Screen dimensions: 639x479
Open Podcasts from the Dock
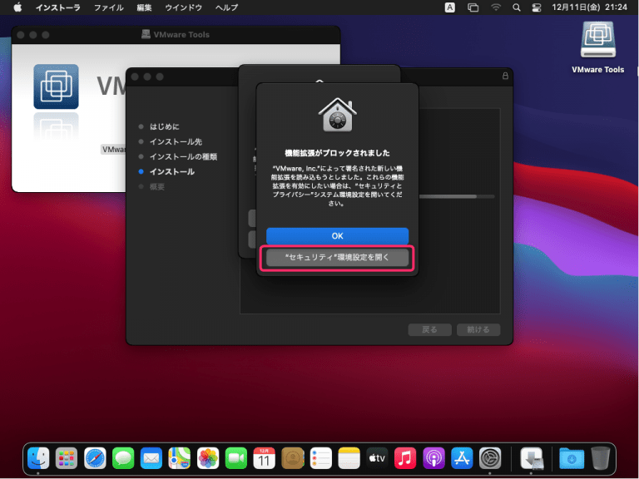pyautogui.click(x=433, y=458)
